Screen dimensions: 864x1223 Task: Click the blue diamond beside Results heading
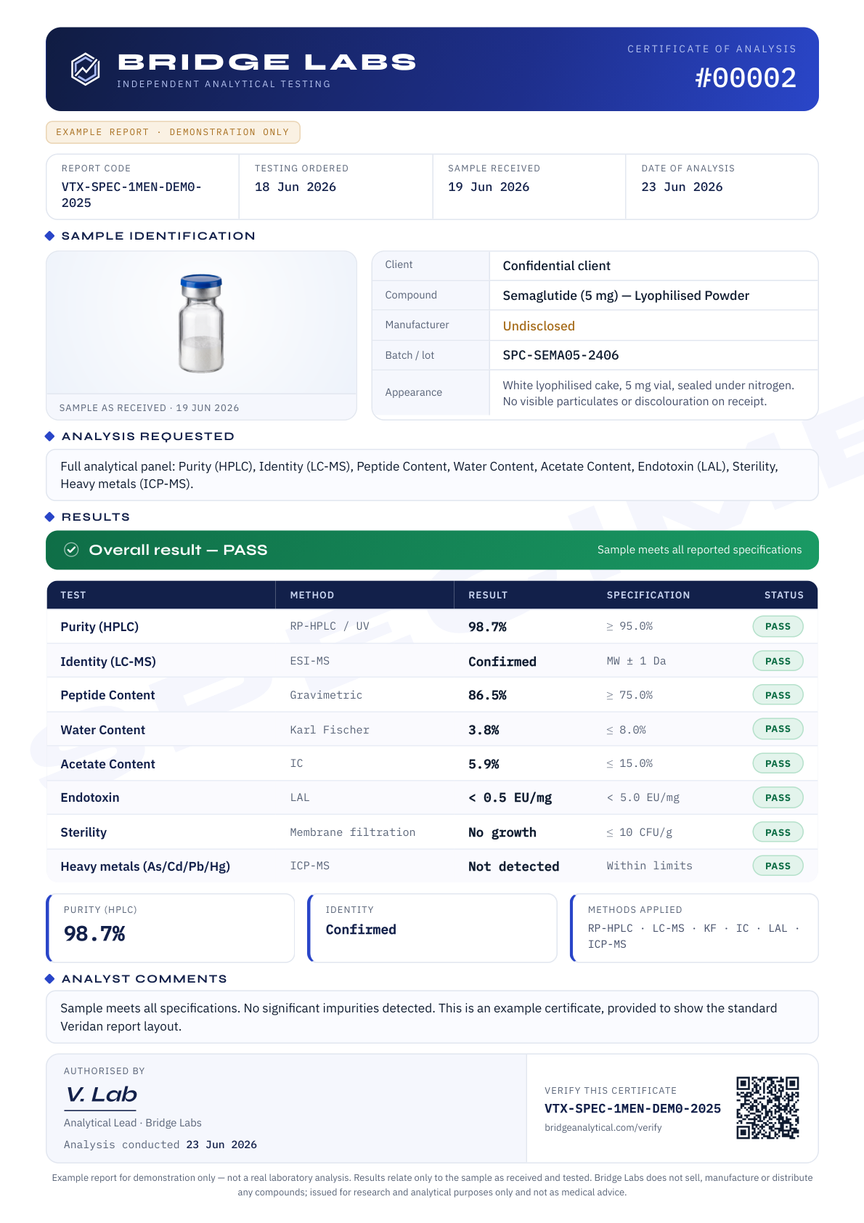(x=50, y=517)
